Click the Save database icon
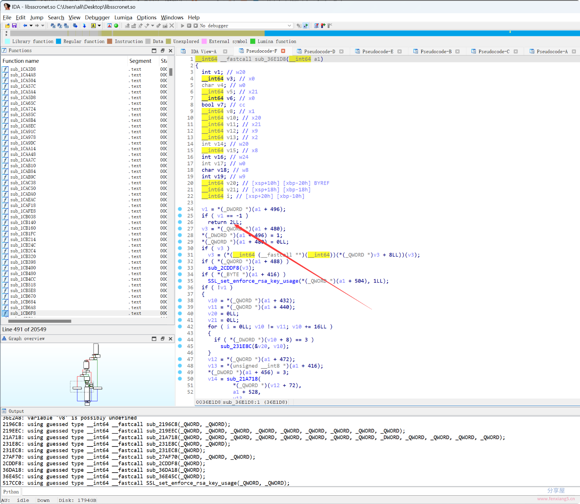The width and height of the screenshot is (580, 504). (14, 26)
